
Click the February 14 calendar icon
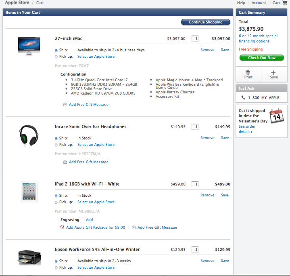click(277, 116)
